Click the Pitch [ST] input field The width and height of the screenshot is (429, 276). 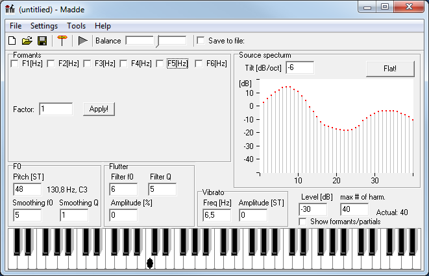coord(27,189)
